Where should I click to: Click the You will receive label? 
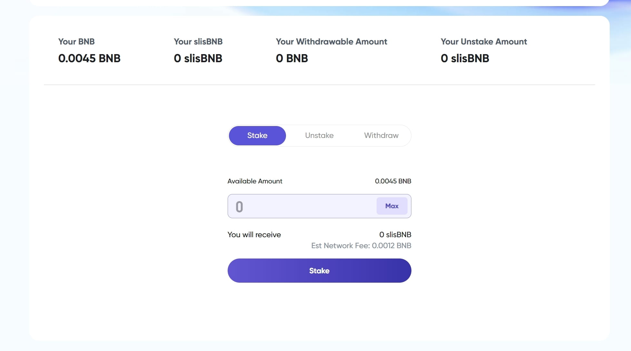click(254, 235)
